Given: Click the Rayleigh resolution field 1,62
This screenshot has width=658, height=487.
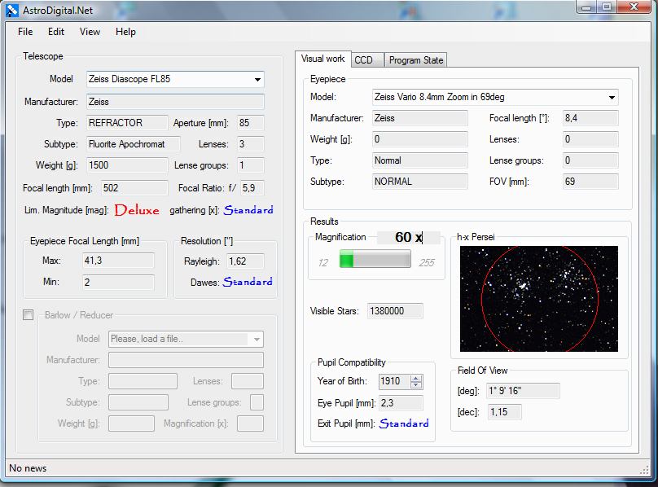Looking at the screenshot, I should (x=245, y=261).
